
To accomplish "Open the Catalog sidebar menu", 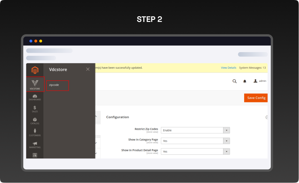I will (35, 121).
